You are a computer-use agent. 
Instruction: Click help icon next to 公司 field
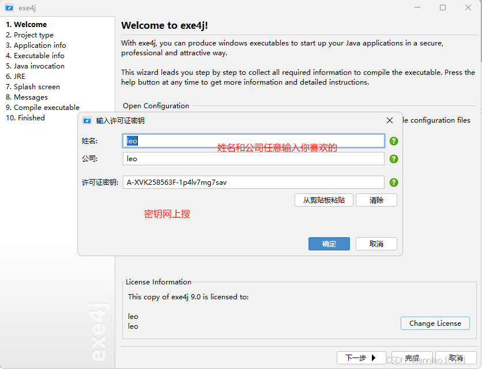[x=393, y=159]
